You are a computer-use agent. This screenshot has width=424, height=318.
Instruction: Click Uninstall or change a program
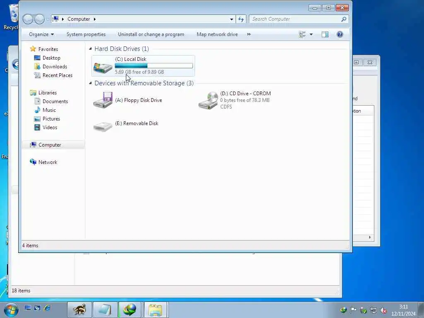tap(151, 34)
